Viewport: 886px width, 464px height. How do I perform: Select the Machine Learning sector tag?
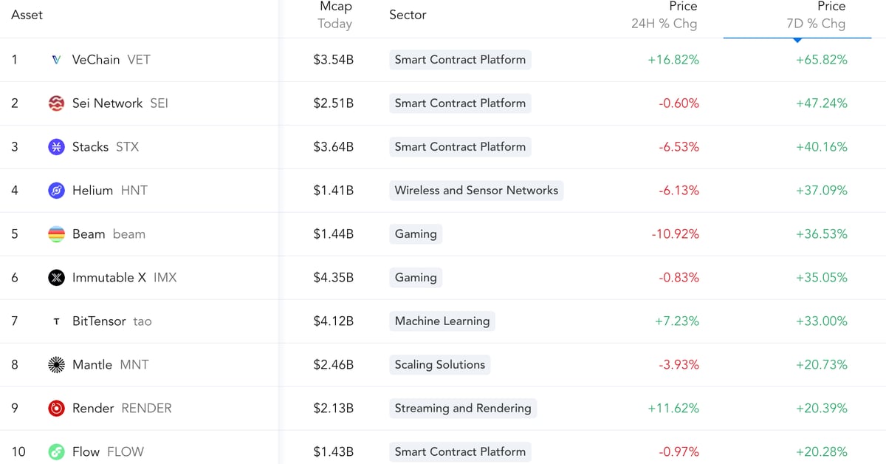[442, 321]
